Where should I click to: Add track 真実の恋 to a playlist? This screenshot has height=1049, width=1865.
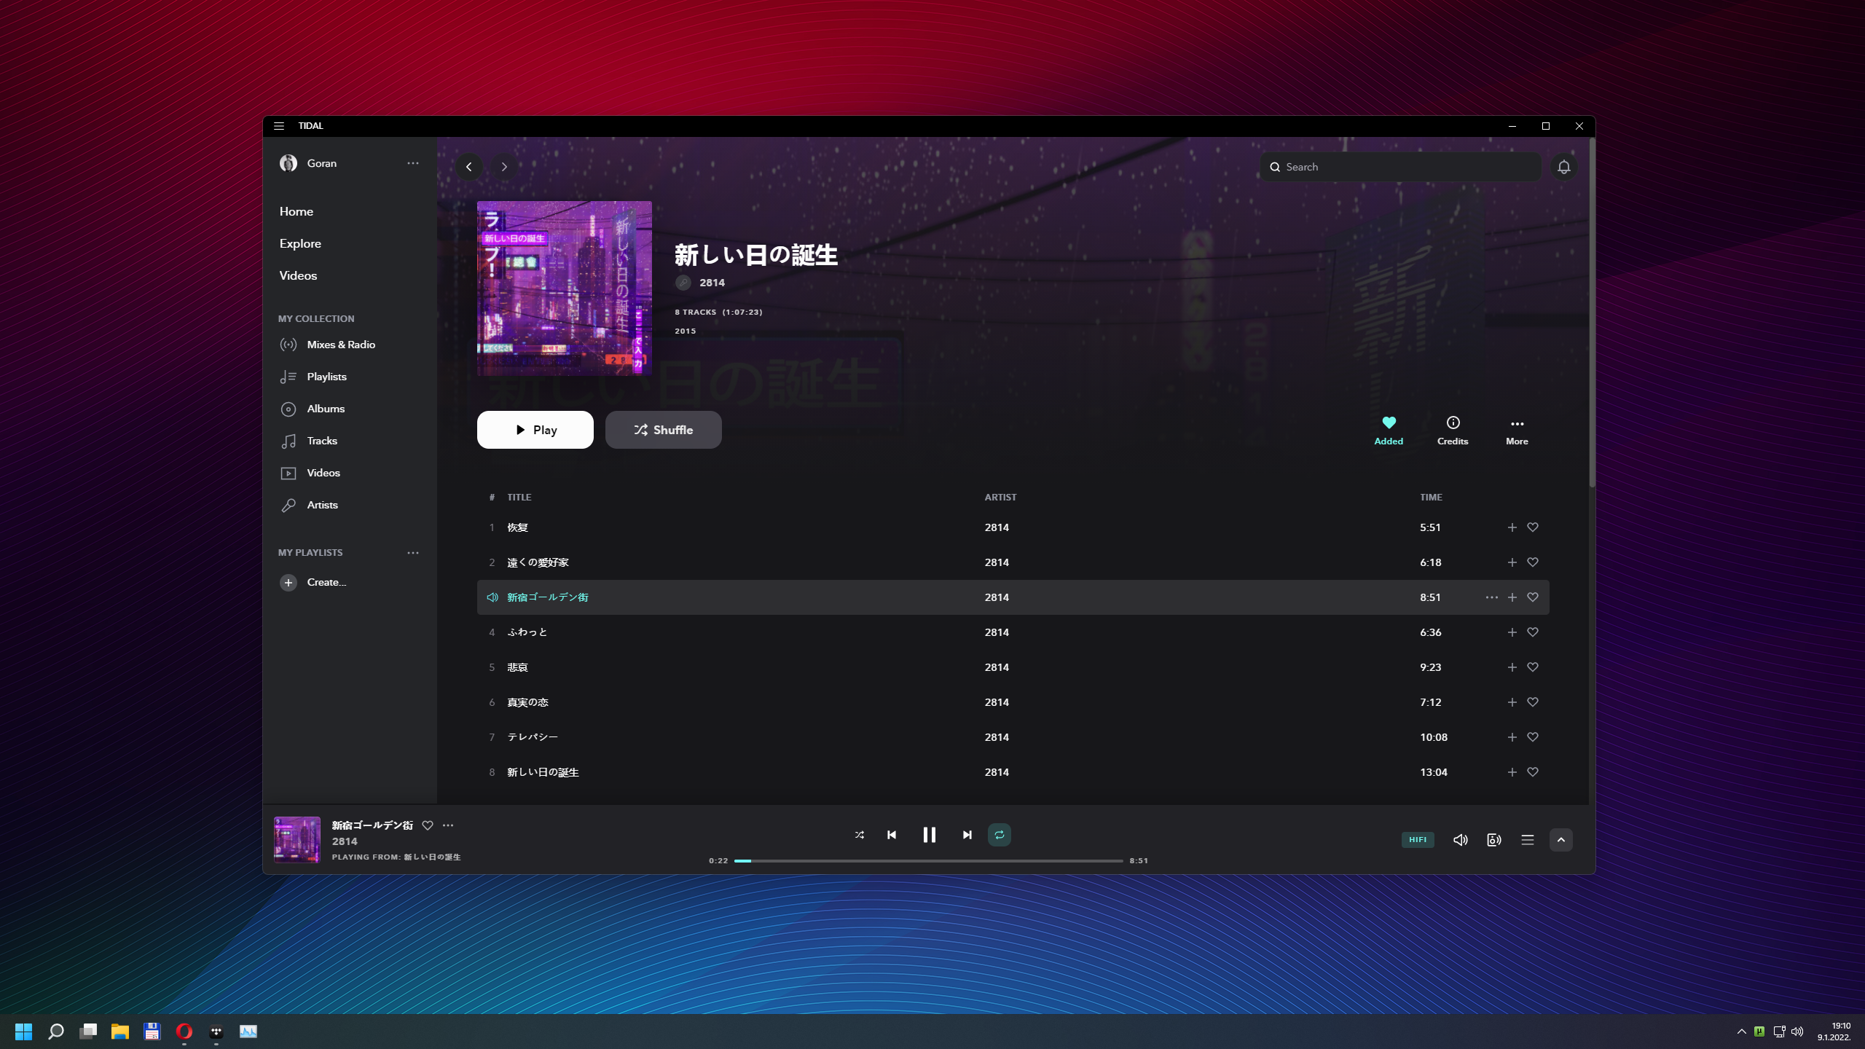click(x=1512, y=702)
